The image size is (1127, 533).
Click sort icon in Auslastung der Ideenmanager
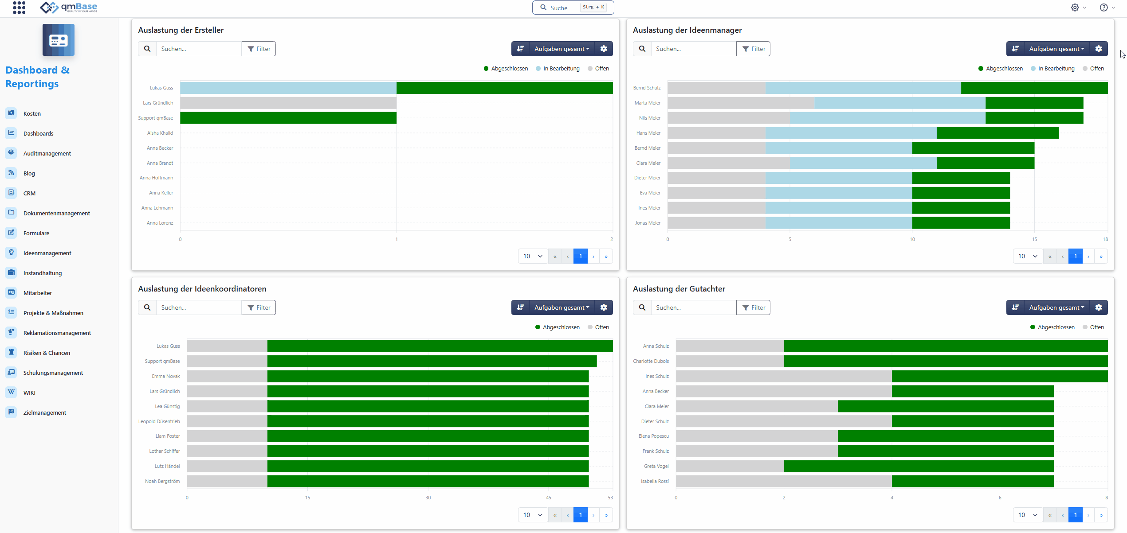[1015, 49]
